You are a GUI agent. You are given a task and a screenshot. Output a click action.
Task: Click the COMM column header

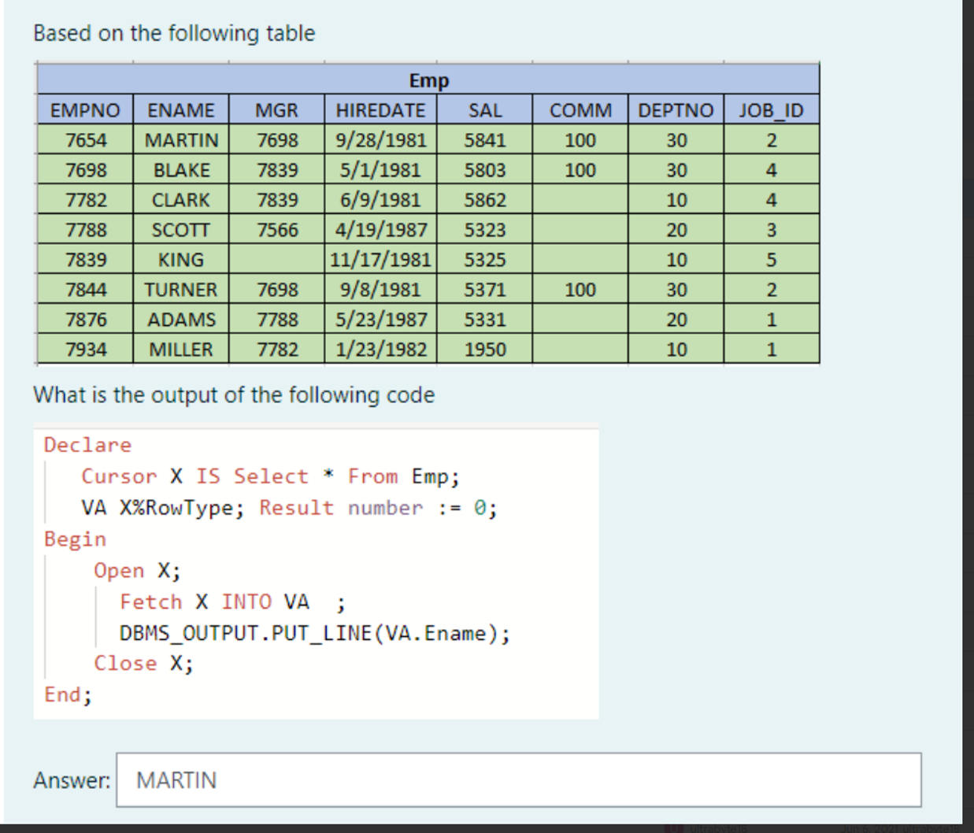tap(580, 110)
